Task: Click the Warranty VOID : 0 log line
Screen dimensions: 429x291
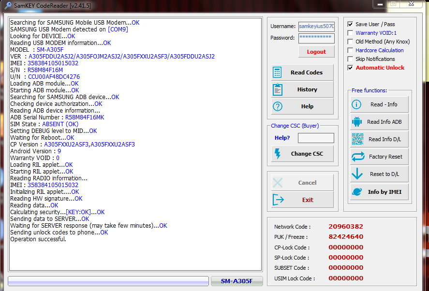Action: tap(35, 158)
